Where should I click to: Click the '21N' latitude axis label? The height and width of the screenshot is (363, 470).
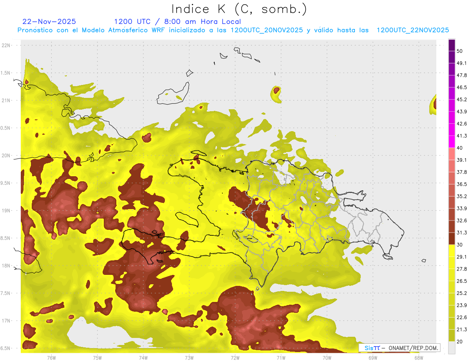tap(7, 100)
